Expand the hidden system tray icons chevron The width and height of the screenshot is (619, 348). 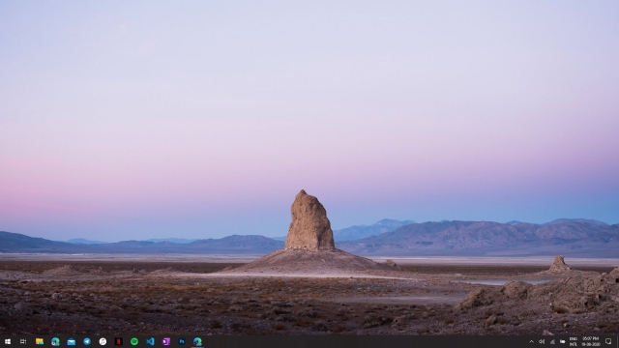(x=531, y=341)
